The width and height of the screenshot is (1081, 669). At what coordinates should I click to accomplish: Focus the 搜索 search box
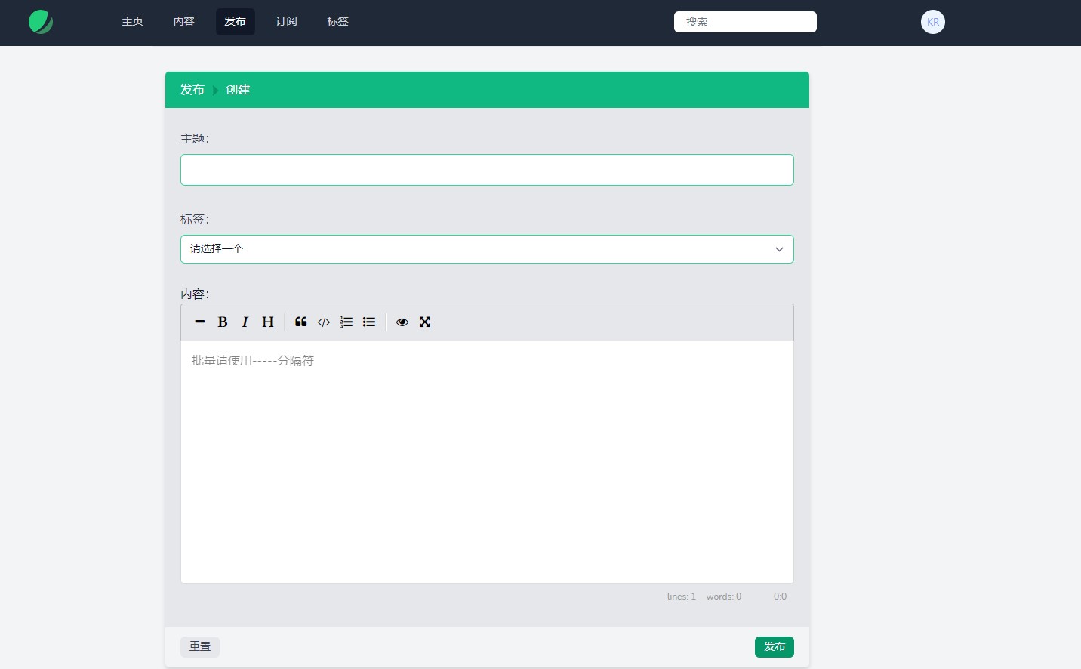[x=745, y=22]
